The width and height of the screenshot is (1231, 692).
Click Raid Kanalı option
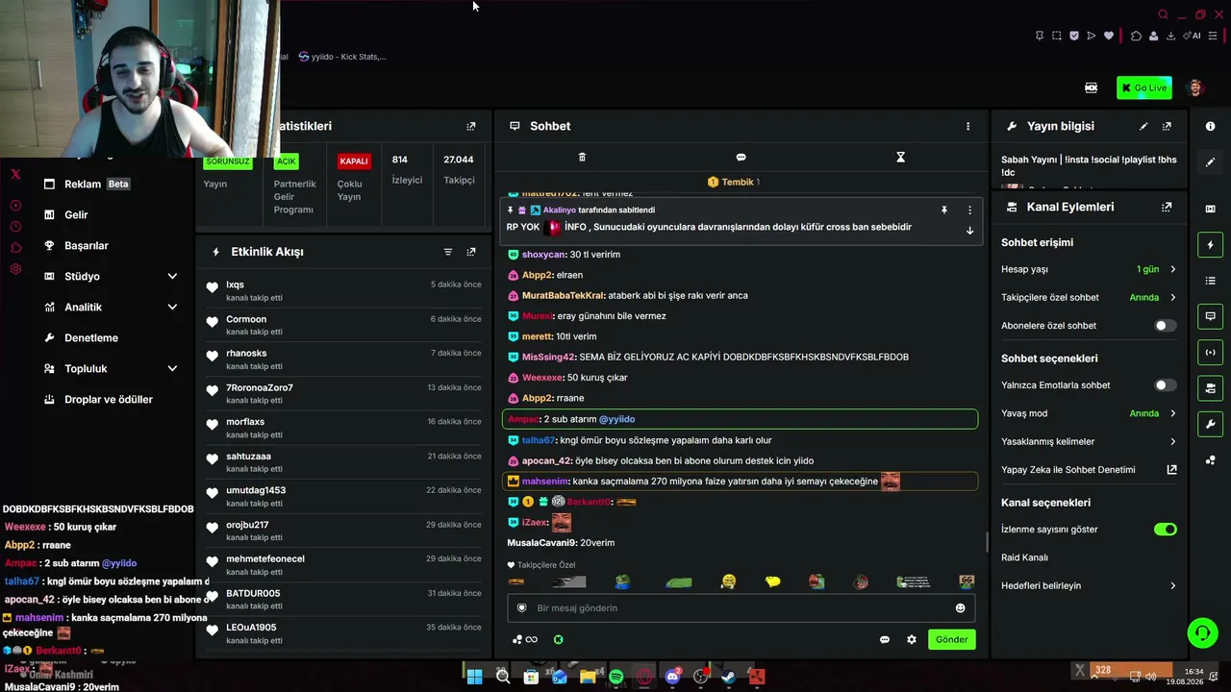pos(1024,557)
